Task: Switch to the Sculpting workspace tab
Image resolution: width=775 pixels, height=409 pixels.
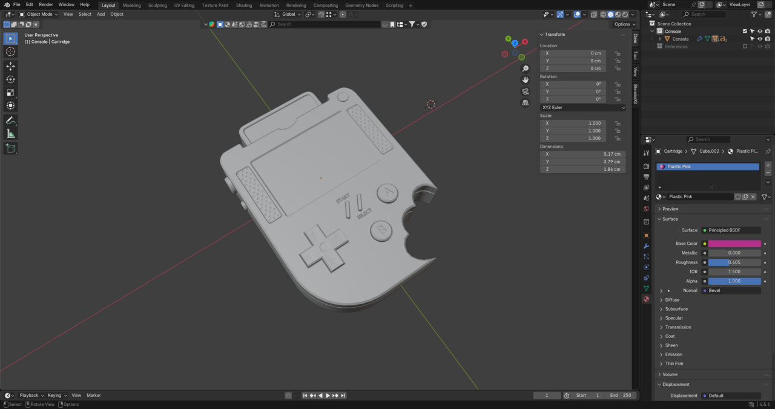Action: pos(157,5)
